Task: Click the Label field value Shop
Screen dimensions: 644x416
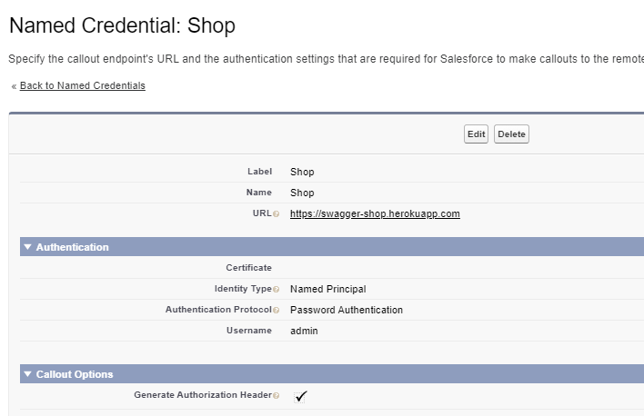Action: pyautogui.click(x=302, y=172)
